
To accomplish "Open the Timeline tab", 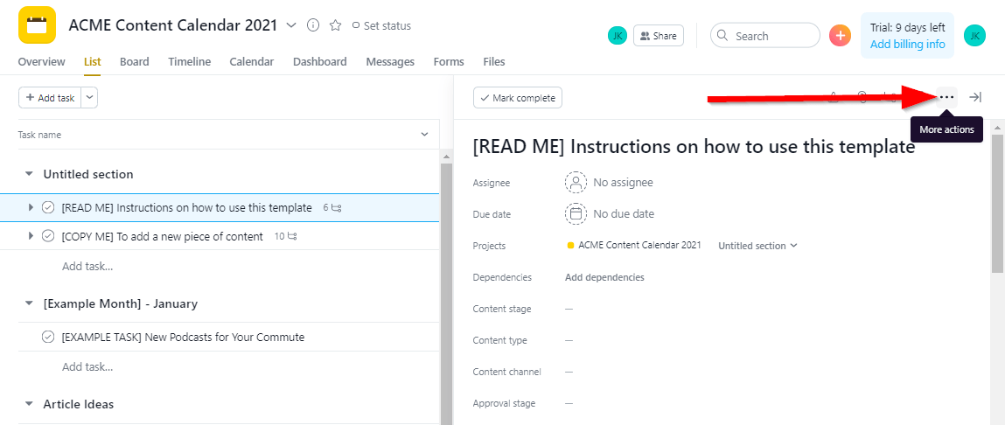I will click(190, 61).
